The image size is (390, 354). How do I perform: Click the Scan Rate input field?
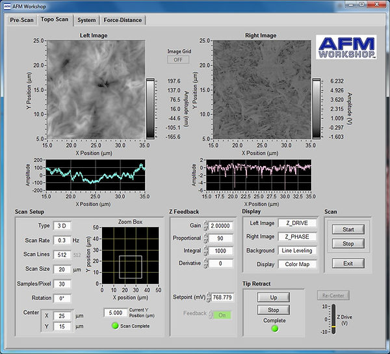click(62, 240)
